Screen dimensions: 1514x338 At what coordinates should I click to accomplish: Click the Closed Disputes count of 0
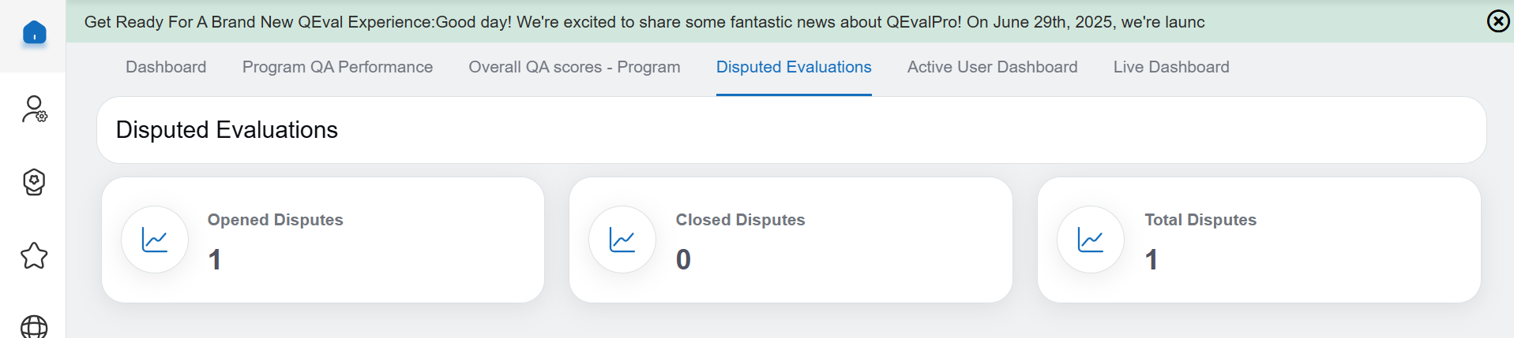pos(683,260)
